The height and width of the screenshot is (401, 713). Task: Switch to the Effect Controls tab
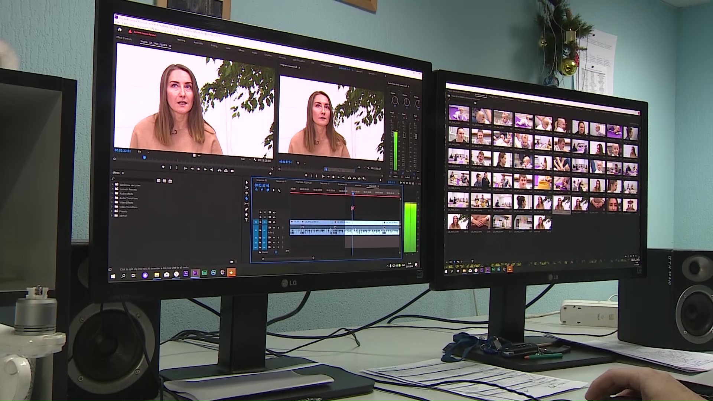click(124, 38)
